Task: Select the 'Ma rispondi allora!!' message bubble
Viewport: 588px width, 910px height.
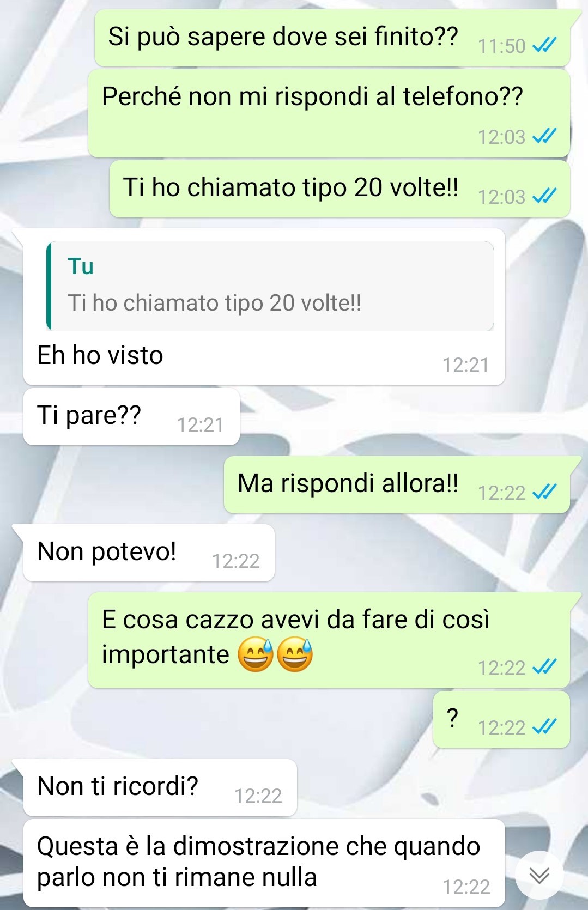Action: click(x=397, y=485)
